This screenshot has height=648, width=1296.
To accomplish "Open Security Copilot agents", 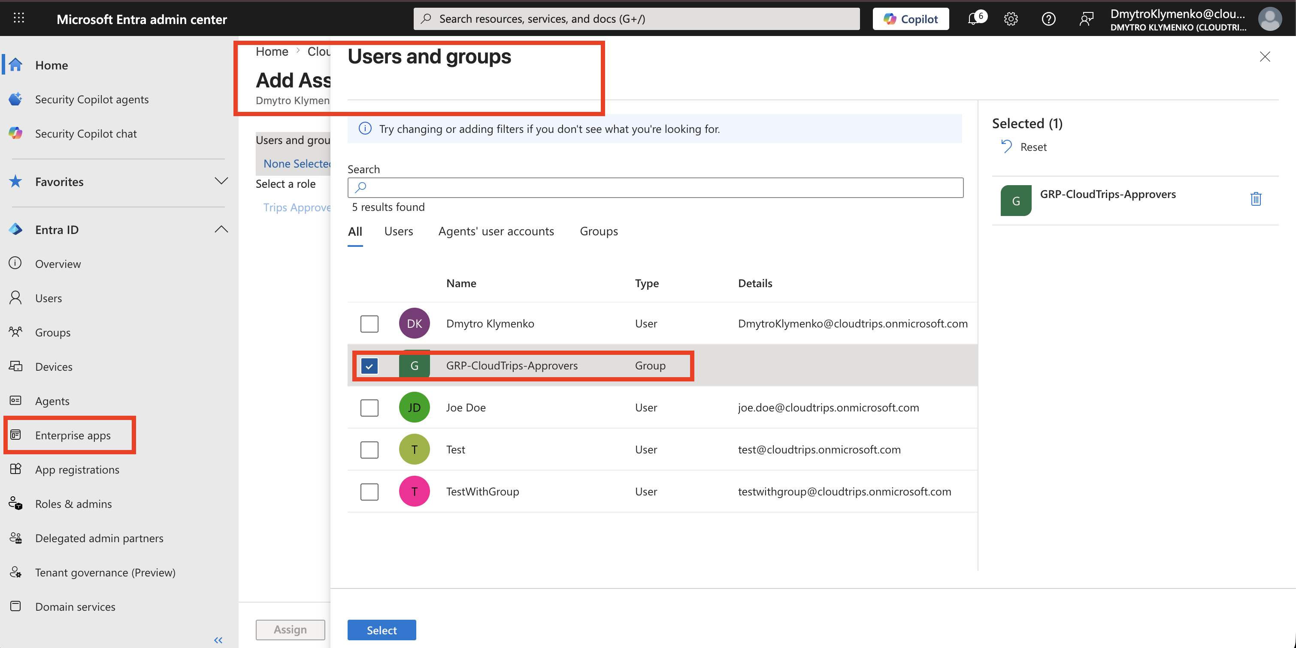I will point(91,99).
